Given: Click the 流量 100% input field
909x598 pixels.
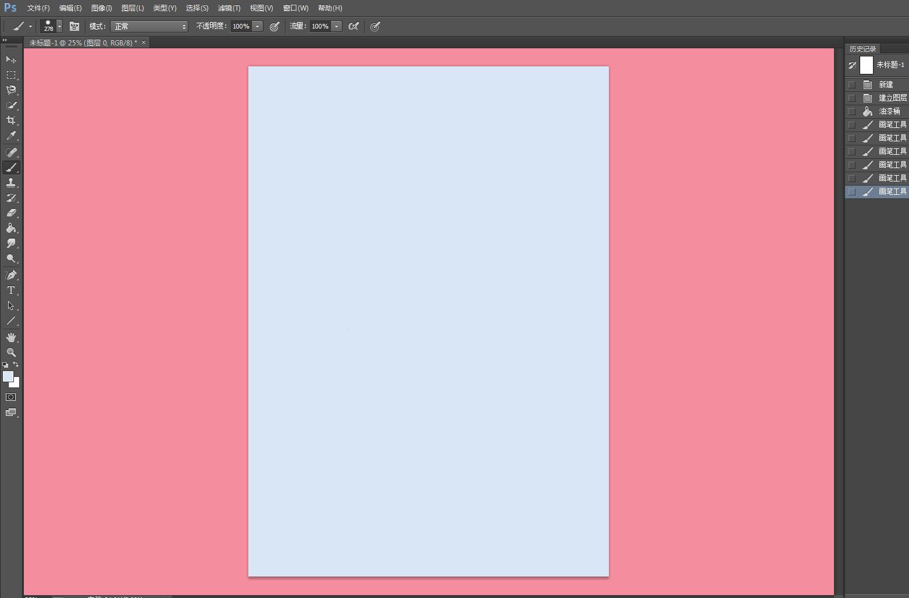Looking at the screenshot, I should (x=320, y=26).
